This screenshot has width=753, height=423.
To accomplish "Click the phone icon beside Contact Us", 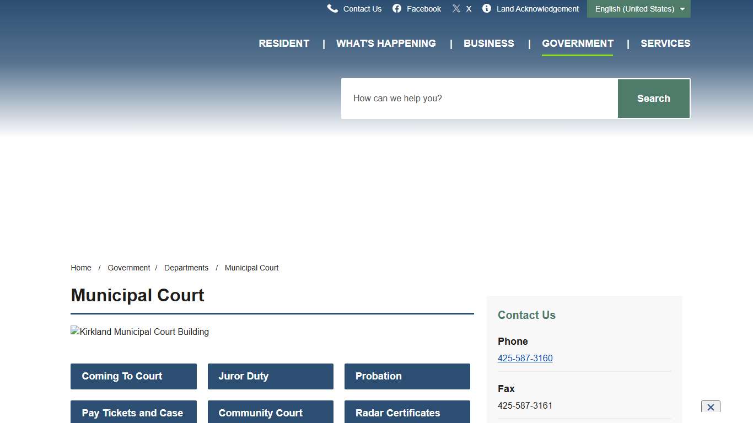I will click(332, 8).
